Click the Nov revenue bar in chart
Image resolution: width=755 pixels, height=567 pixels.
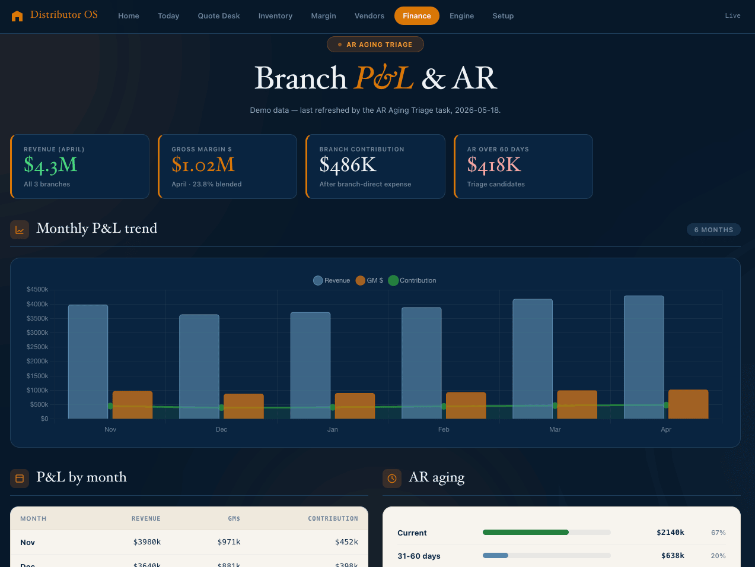[x=88, y=362]
